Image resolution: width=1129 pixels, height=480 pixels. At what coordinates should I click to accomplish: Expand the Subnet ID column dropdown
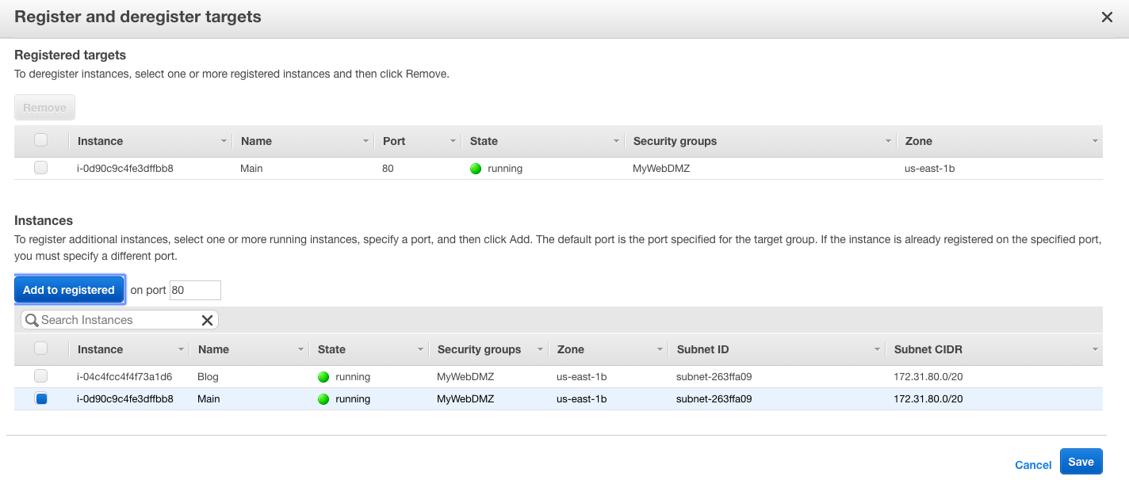tap(877, 350)
